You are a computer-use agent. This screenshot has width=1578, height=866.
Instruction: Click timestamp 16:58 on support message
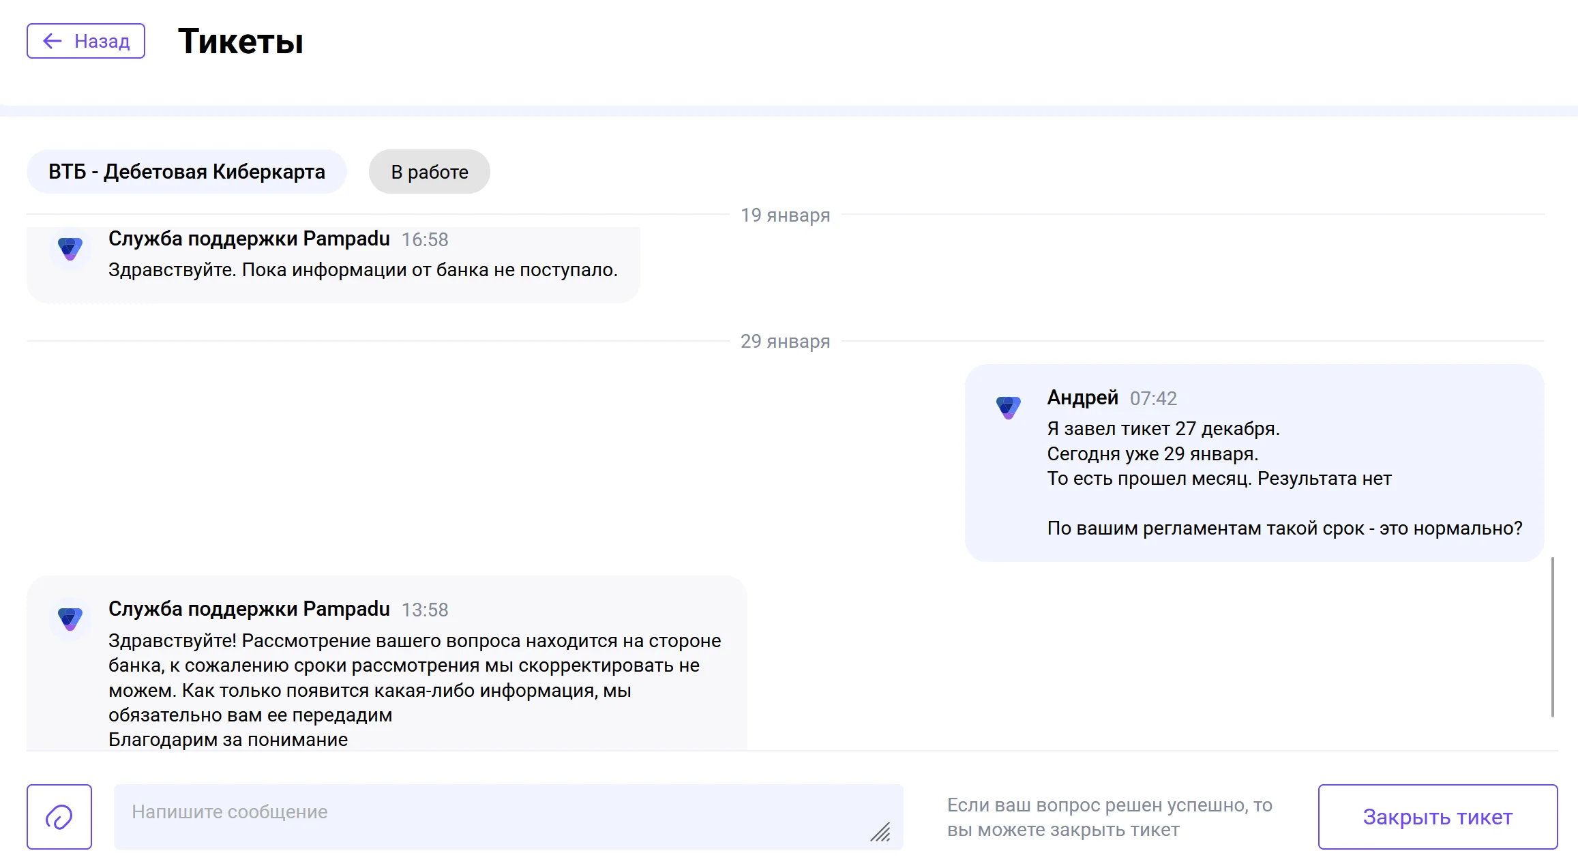coord(425,240)
